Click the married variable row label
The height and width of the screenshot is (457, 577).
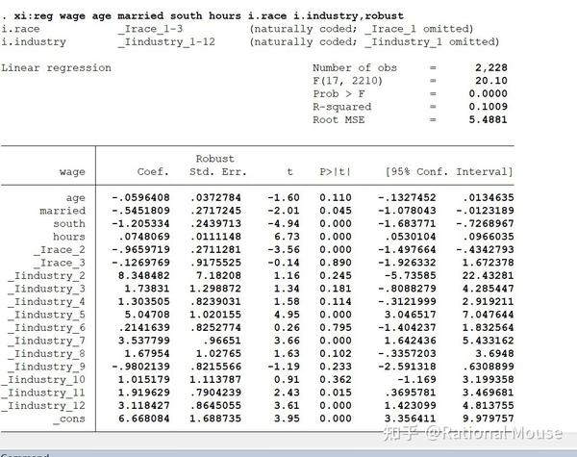[x=63, y=211]
